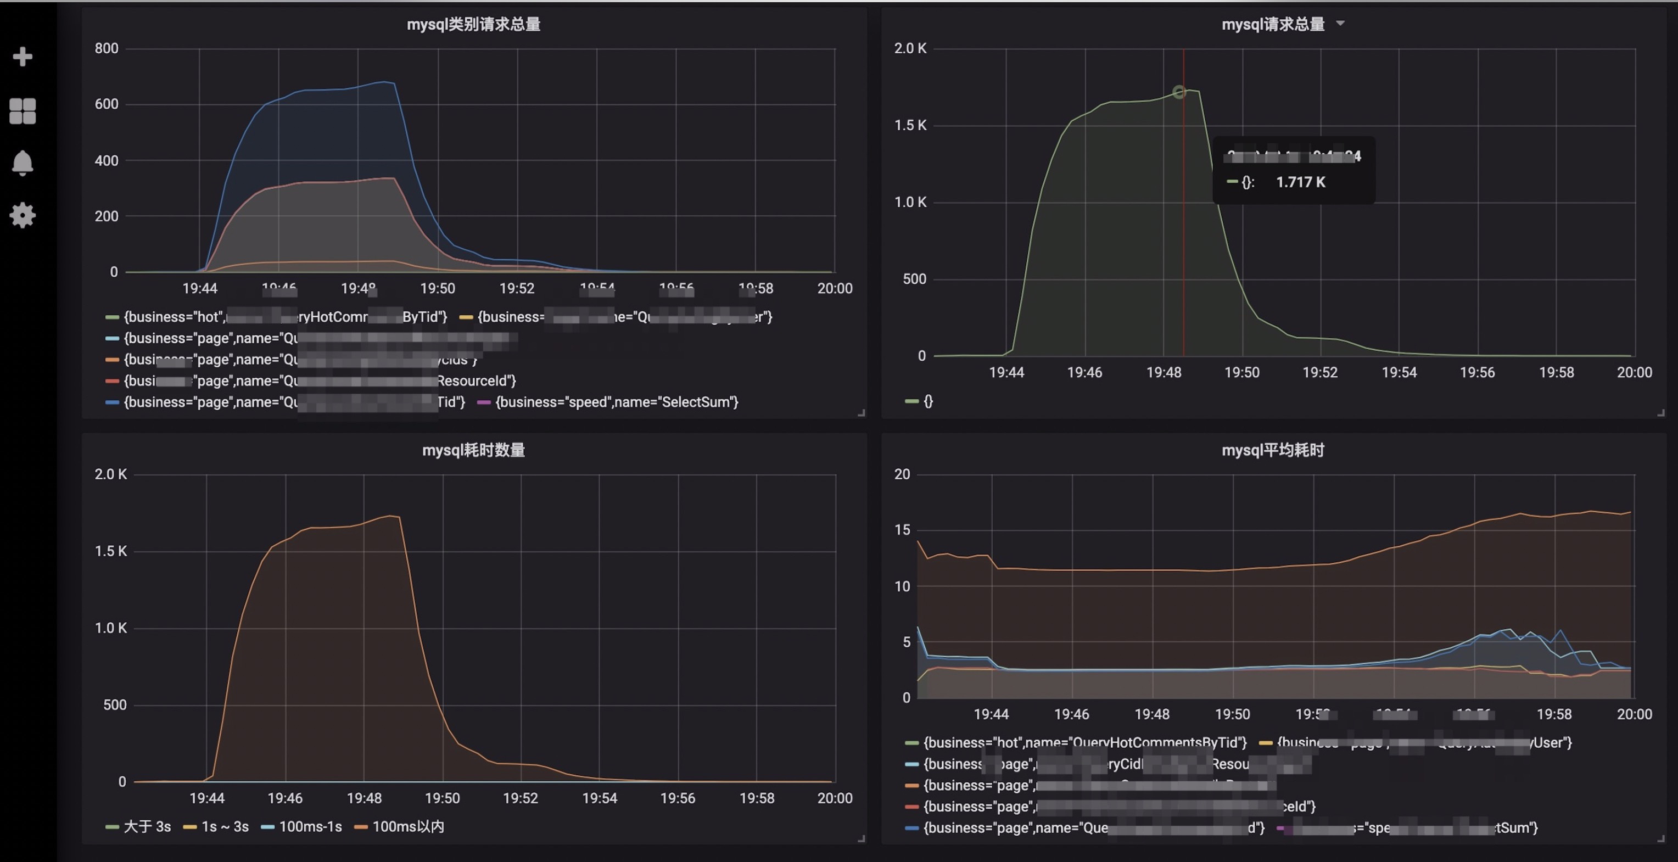Open the mysql请求总量 panel dropdown arrow

tap(1340, 24)
